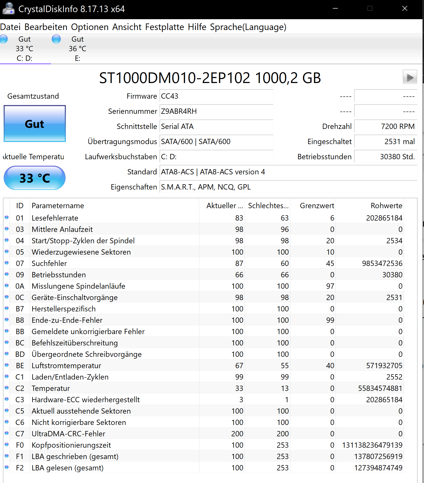424x483 pixels.
Task: Click the ID column header
Action: click(x=20, y=206)
